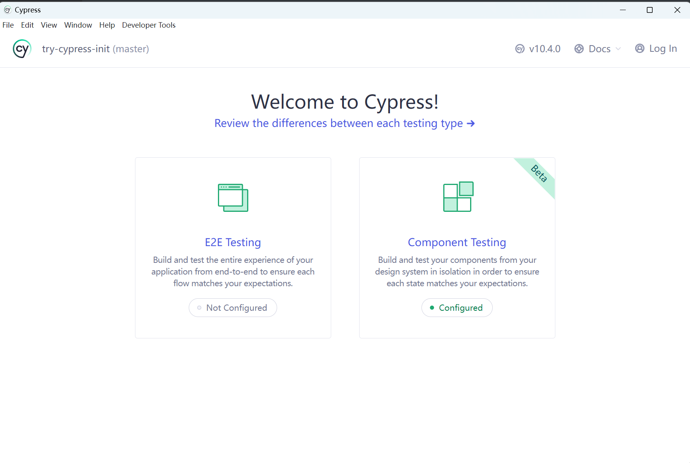The height and width of the screenshot is (463, 690).
Task: Click the Beta ribbon on Component Testing
Action: pyautogui.click(x=539, y=174)
